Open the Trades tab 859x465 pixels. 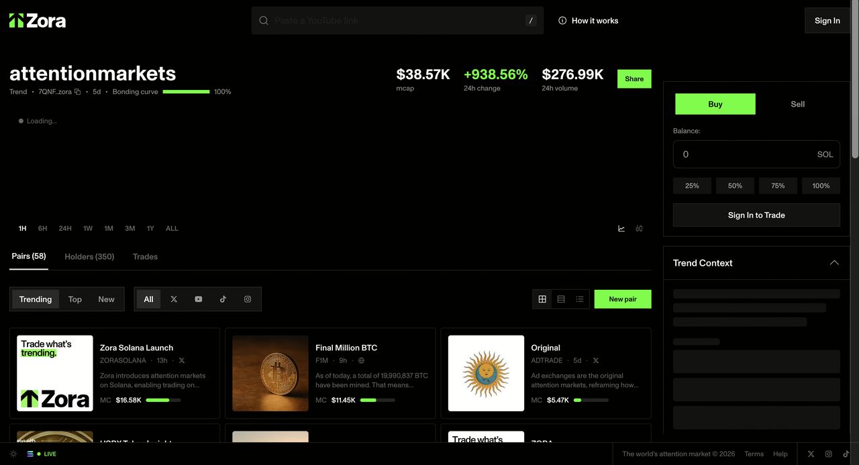point(145,257)
